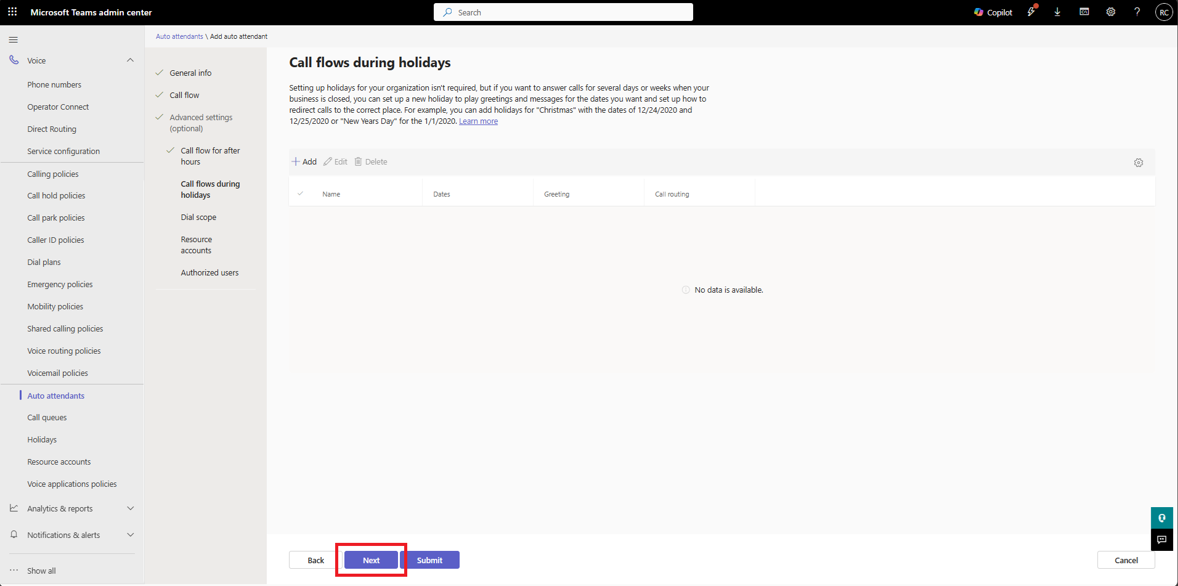The image size is (1178, 586).
Task: Open the app launcher waffle icon
Action: click(12, 12)
